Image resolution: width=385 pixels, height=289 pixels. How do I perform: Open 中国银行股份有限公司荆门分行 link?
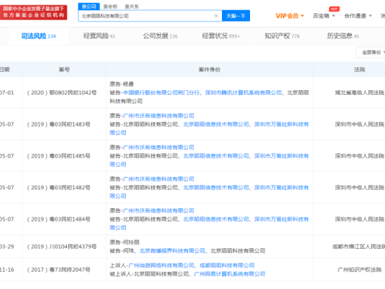click(161, 92)
